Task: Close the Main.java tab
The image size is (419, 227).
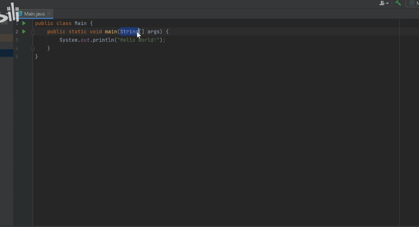Action: click(49, 14)
